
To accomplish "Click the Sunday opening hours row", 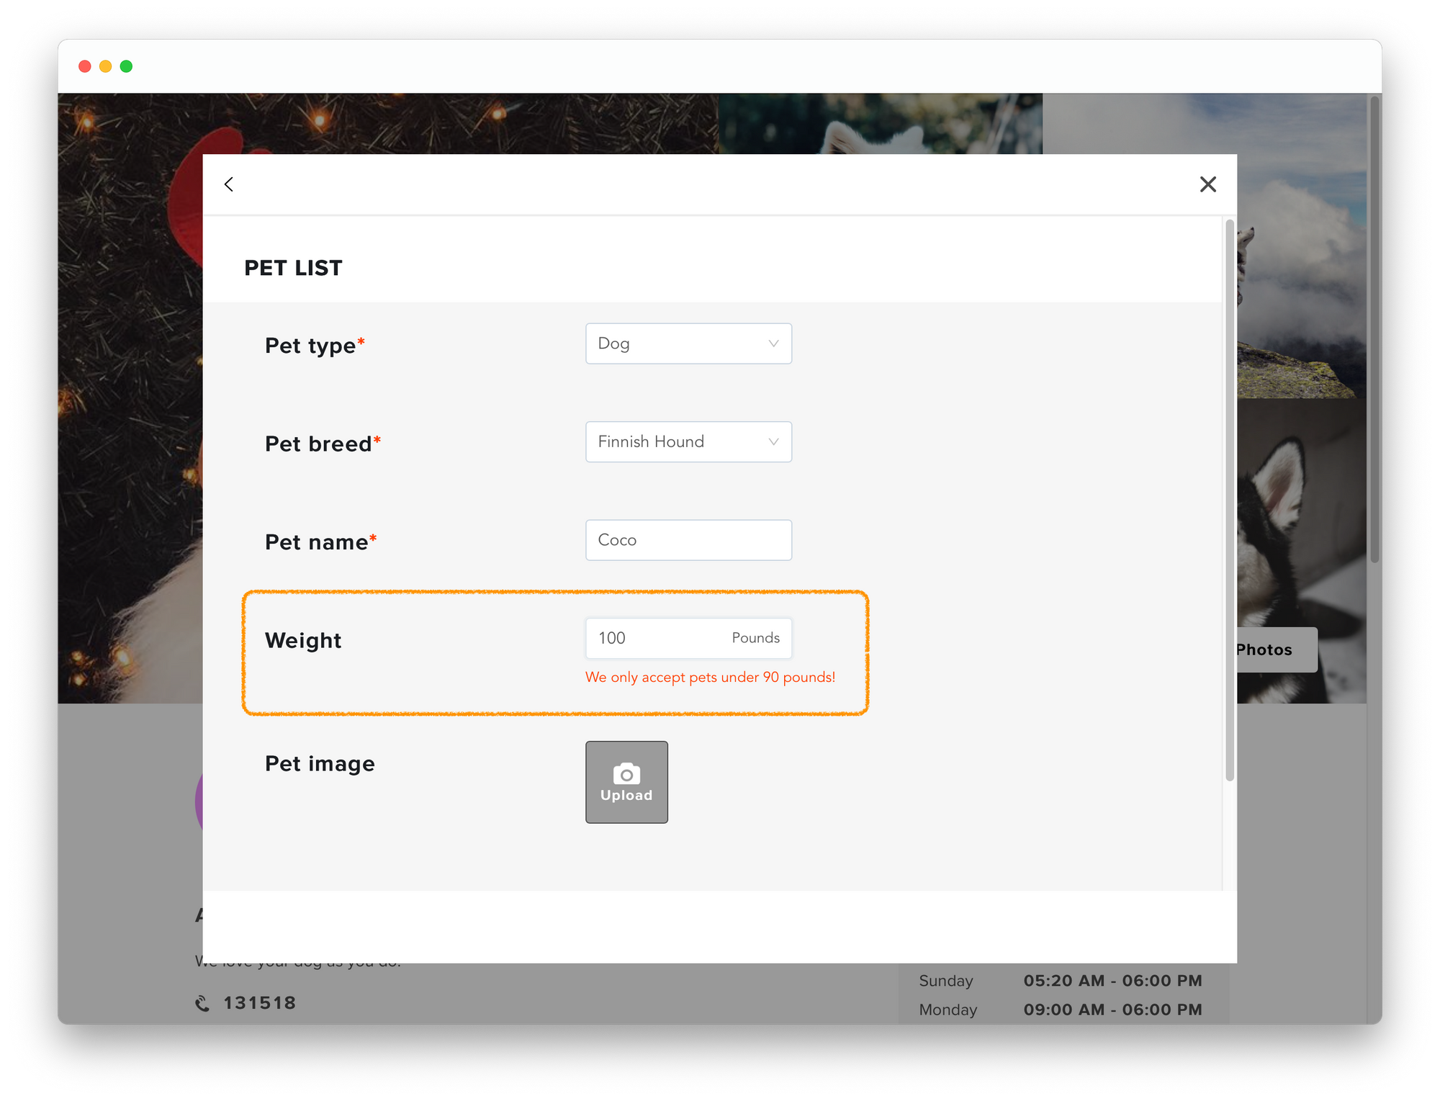I will coord(1061,981).
